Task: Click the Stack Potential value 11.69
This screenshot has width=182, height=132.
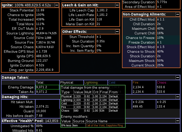Action: pos(40,10)
